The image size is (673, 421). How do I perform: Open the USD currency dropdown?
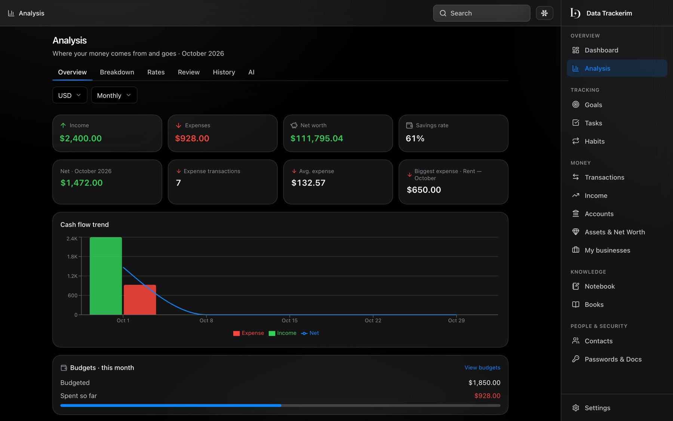tap(70, 95)
